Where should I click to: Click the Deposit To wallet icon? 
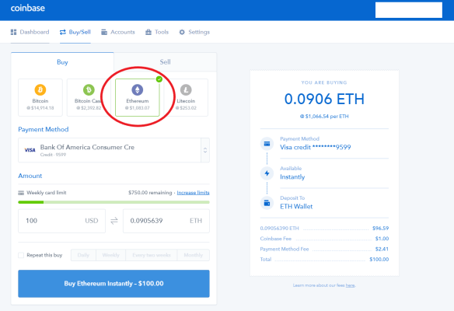tap(267, 203)
